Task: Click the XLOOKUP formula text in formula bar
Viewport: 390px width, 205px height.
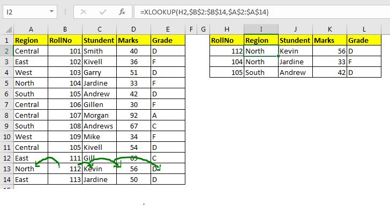Action: [204, 12]
